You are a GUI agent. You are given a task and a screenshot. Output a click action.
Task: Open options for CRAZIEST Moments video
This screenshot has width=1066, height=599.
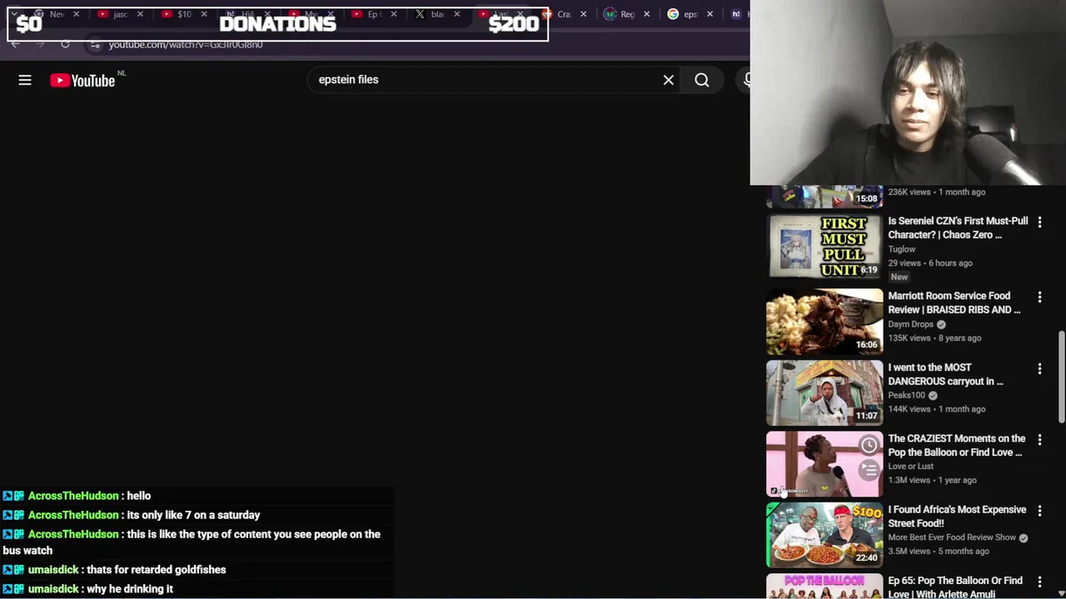tap(1039, 438)
